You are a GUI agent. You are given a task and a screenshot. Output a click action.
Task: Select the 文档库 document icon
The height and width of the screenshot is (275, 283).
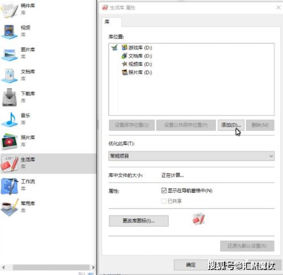tap(10, 76)
